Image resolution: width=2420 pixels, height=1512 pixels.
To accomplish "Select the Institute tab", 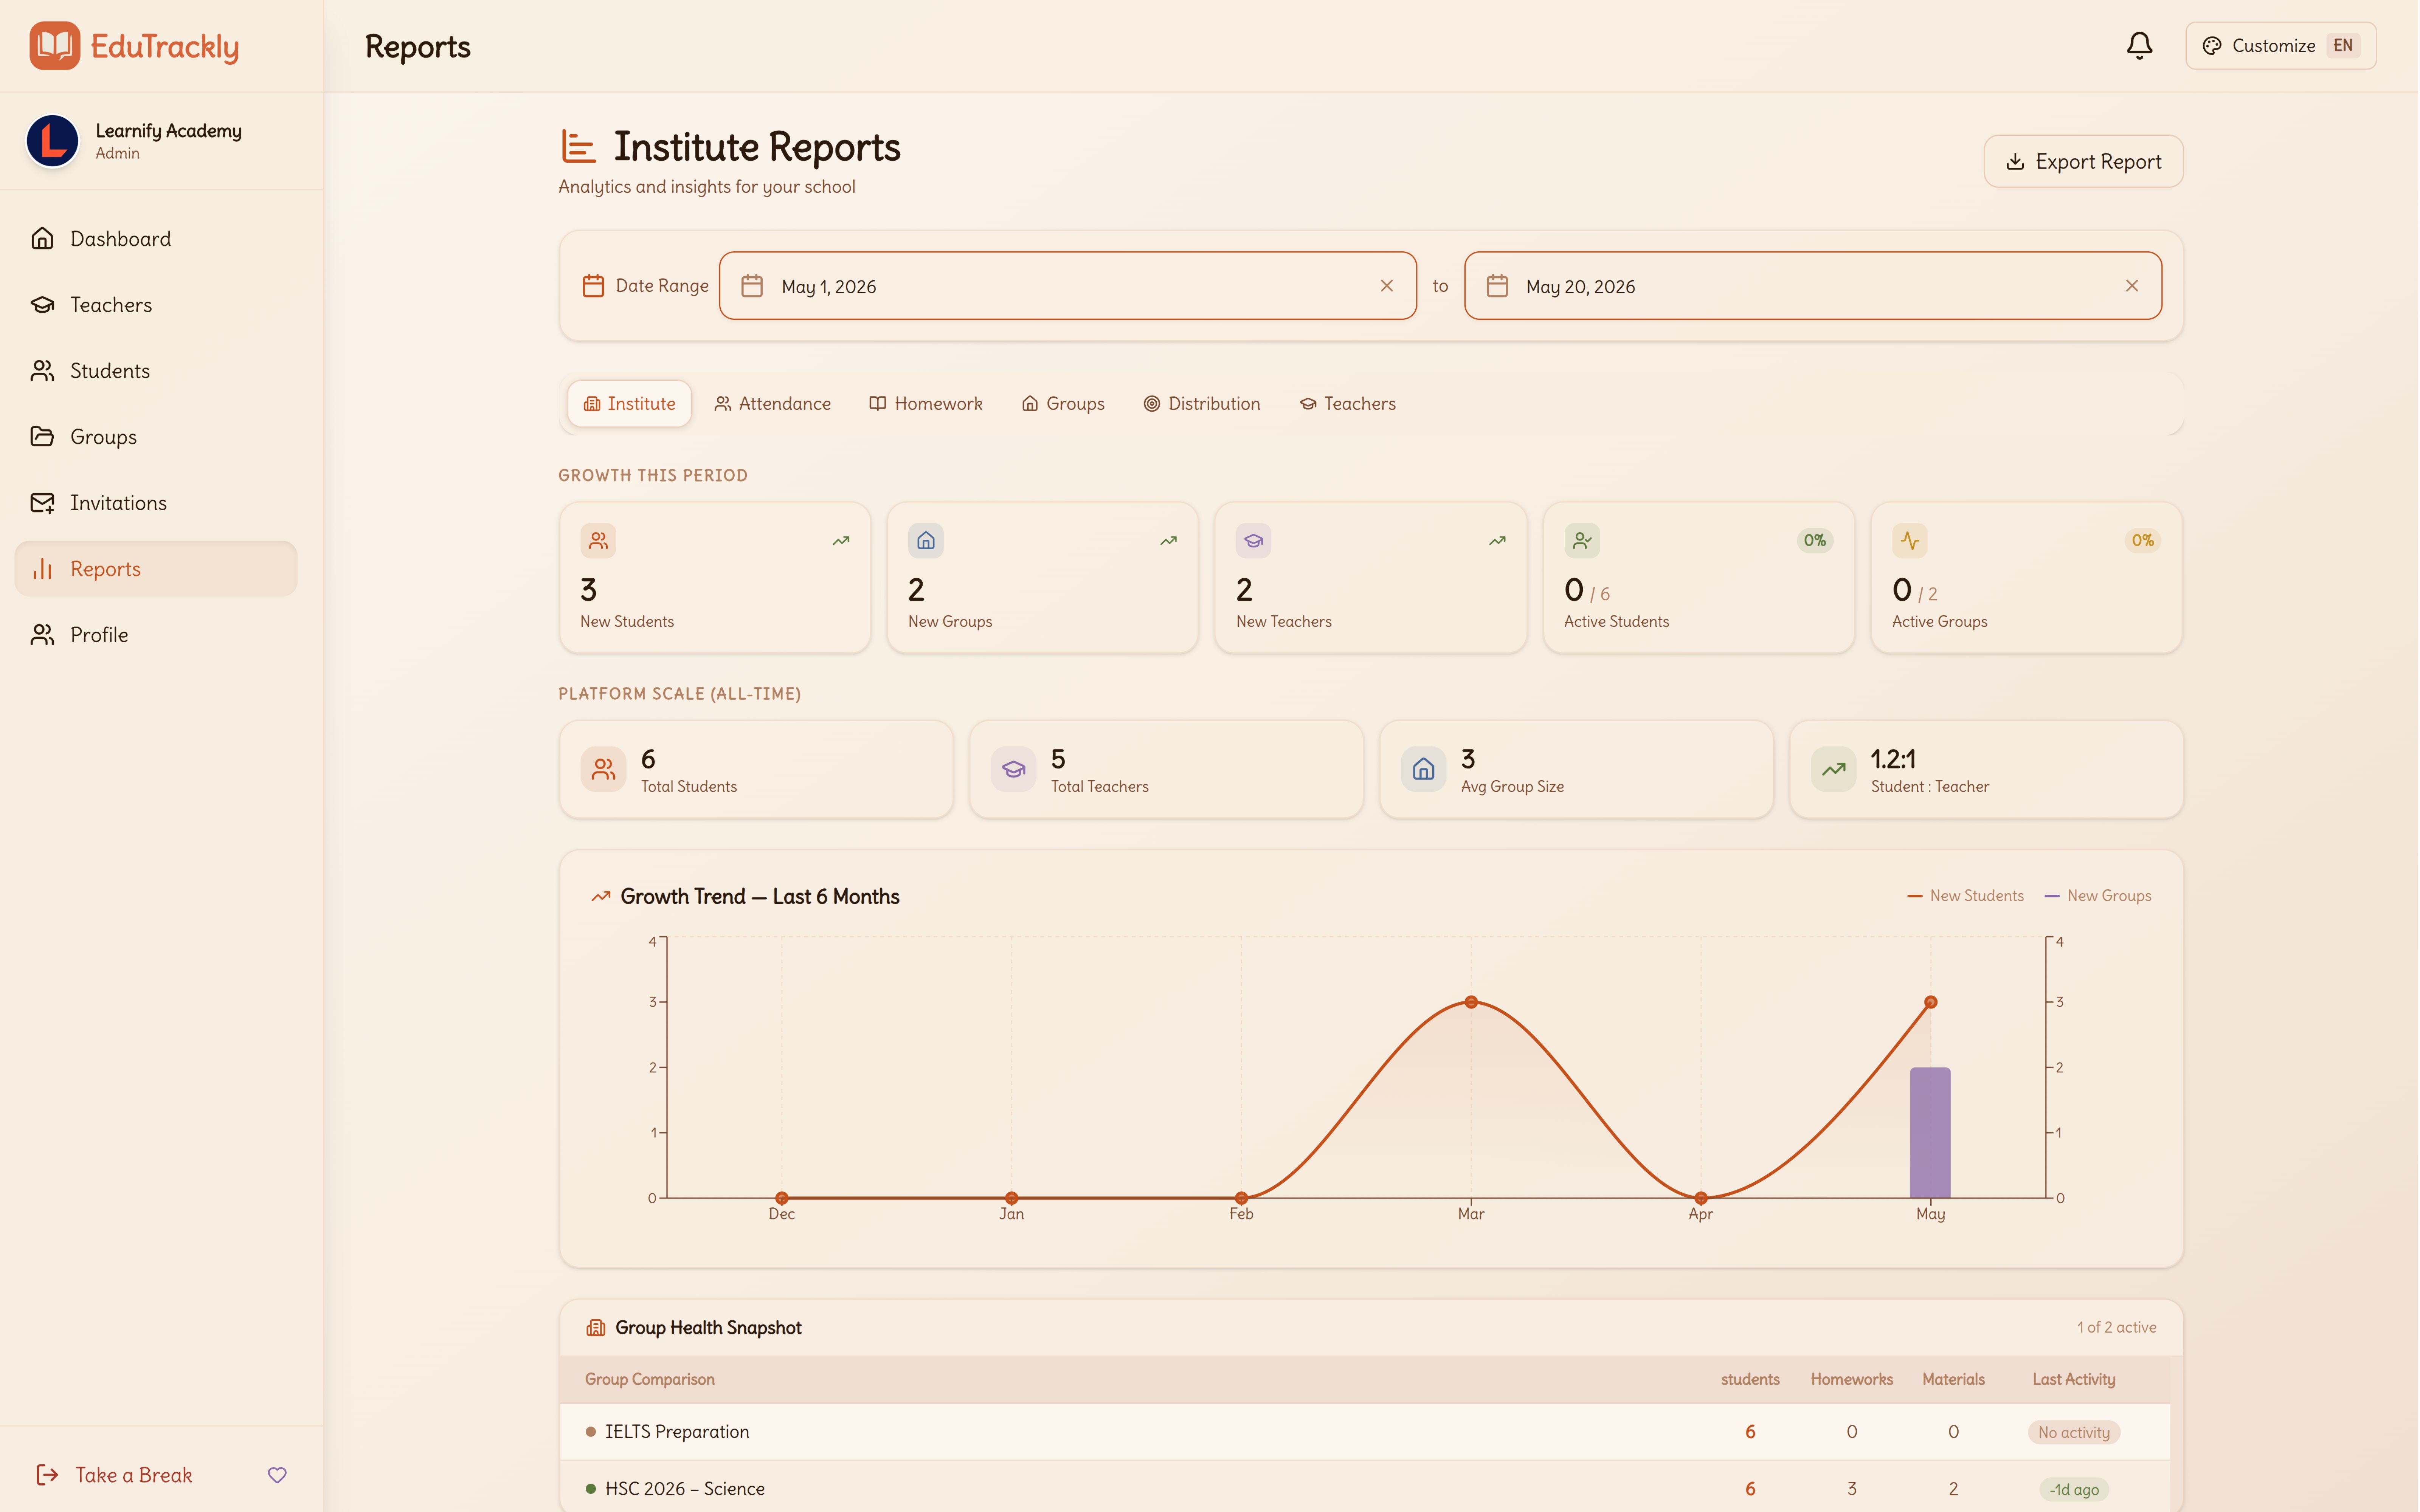I will [629, 404].
